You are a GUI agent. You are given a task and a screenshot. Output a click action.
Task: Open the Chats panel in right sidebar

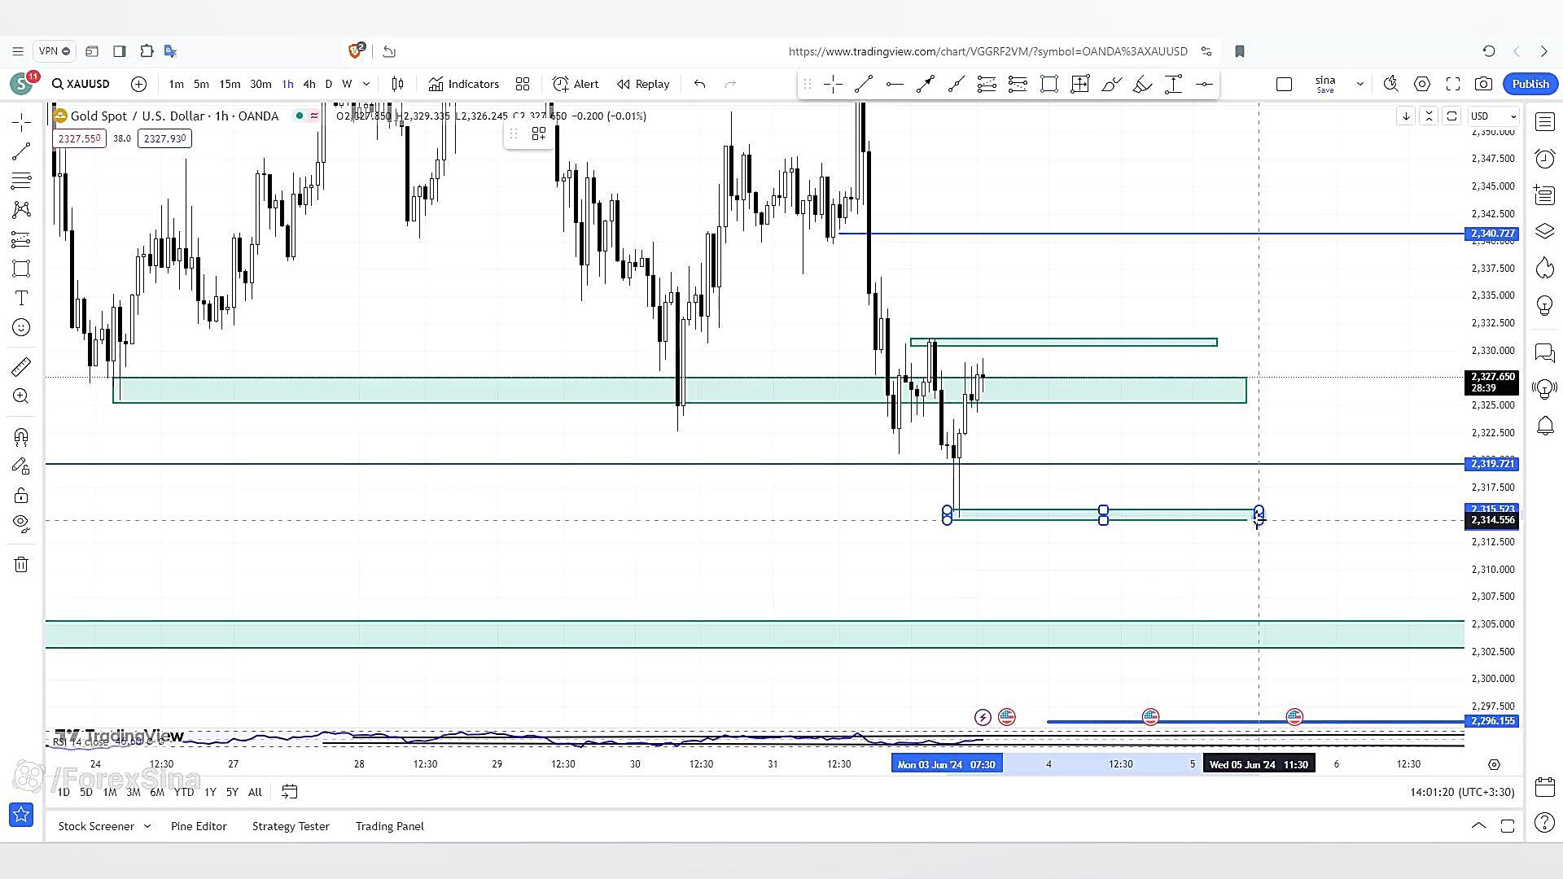(1544, 352)
